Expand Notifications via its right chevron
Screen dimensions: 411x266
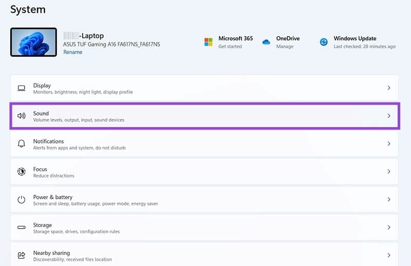click(389, 144)
